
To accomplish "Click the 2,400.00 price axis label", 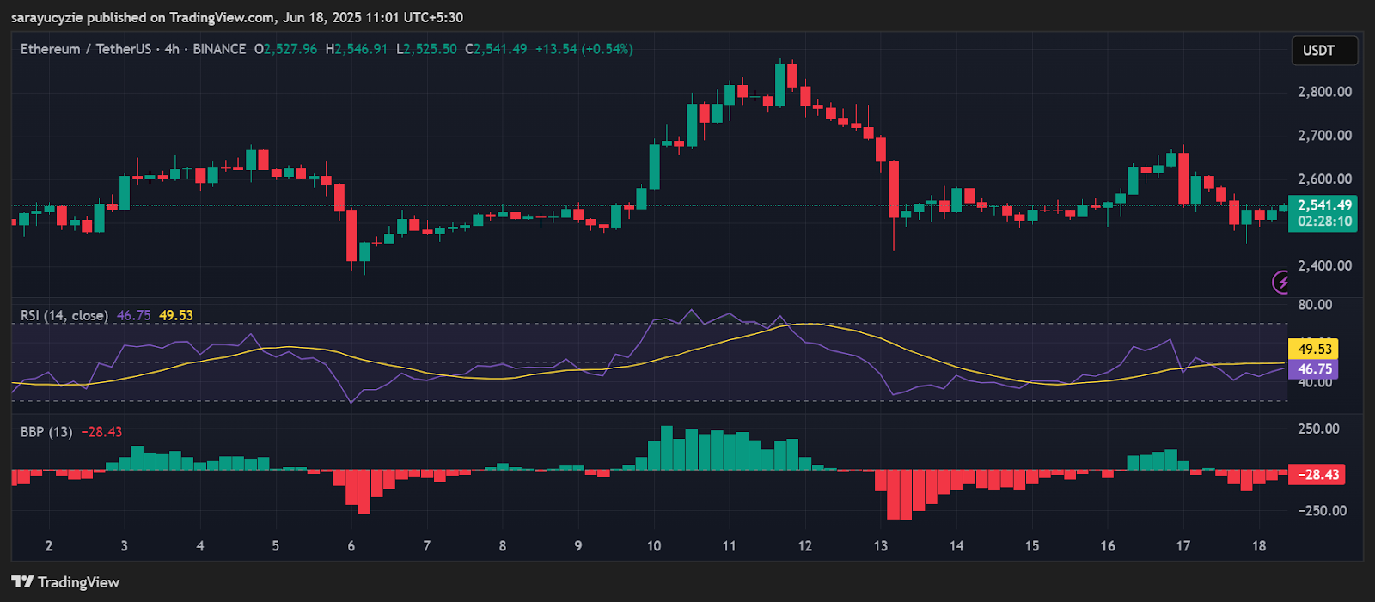I will click(1324, 265).
